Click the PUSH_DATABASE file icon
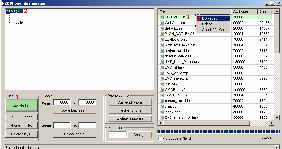Screen dimensions: 282x149 tap(162, 34)
